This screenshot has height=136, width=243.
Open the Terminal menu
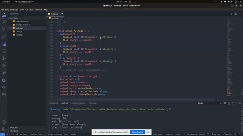(38, 9)
